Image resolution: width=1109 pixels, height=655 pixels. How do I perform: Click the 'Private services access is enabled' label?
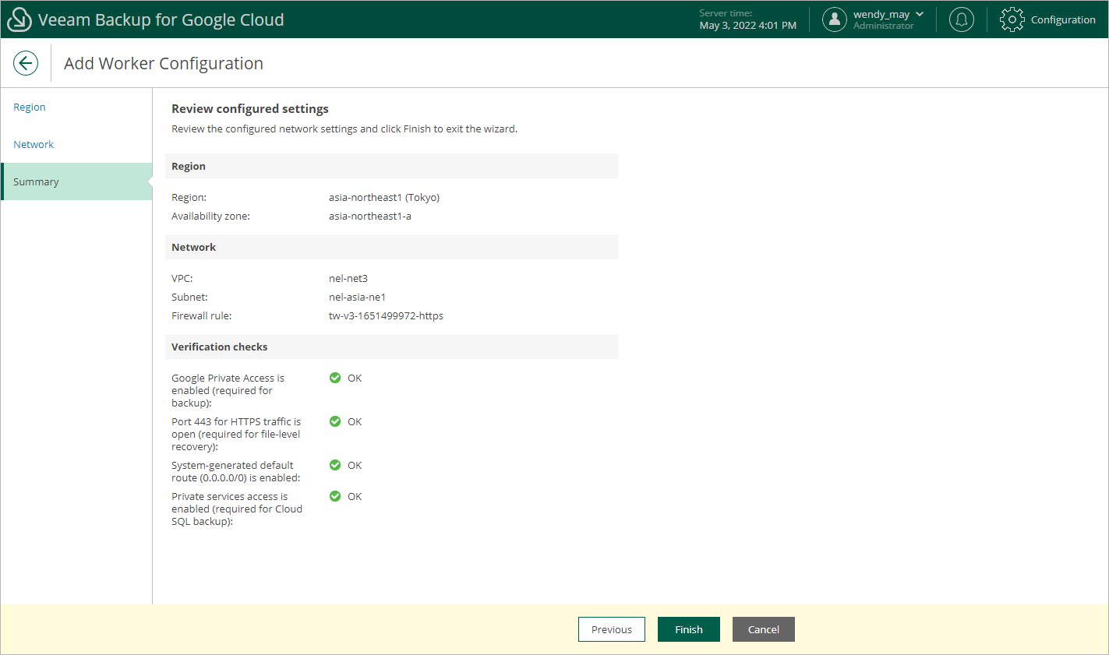(x=237, y=509)
